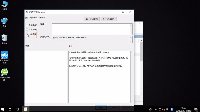Viewport: 200px width, 112px height.
Task: Click the background window's vertical scroll-down arrow
Action: (141, 94)
